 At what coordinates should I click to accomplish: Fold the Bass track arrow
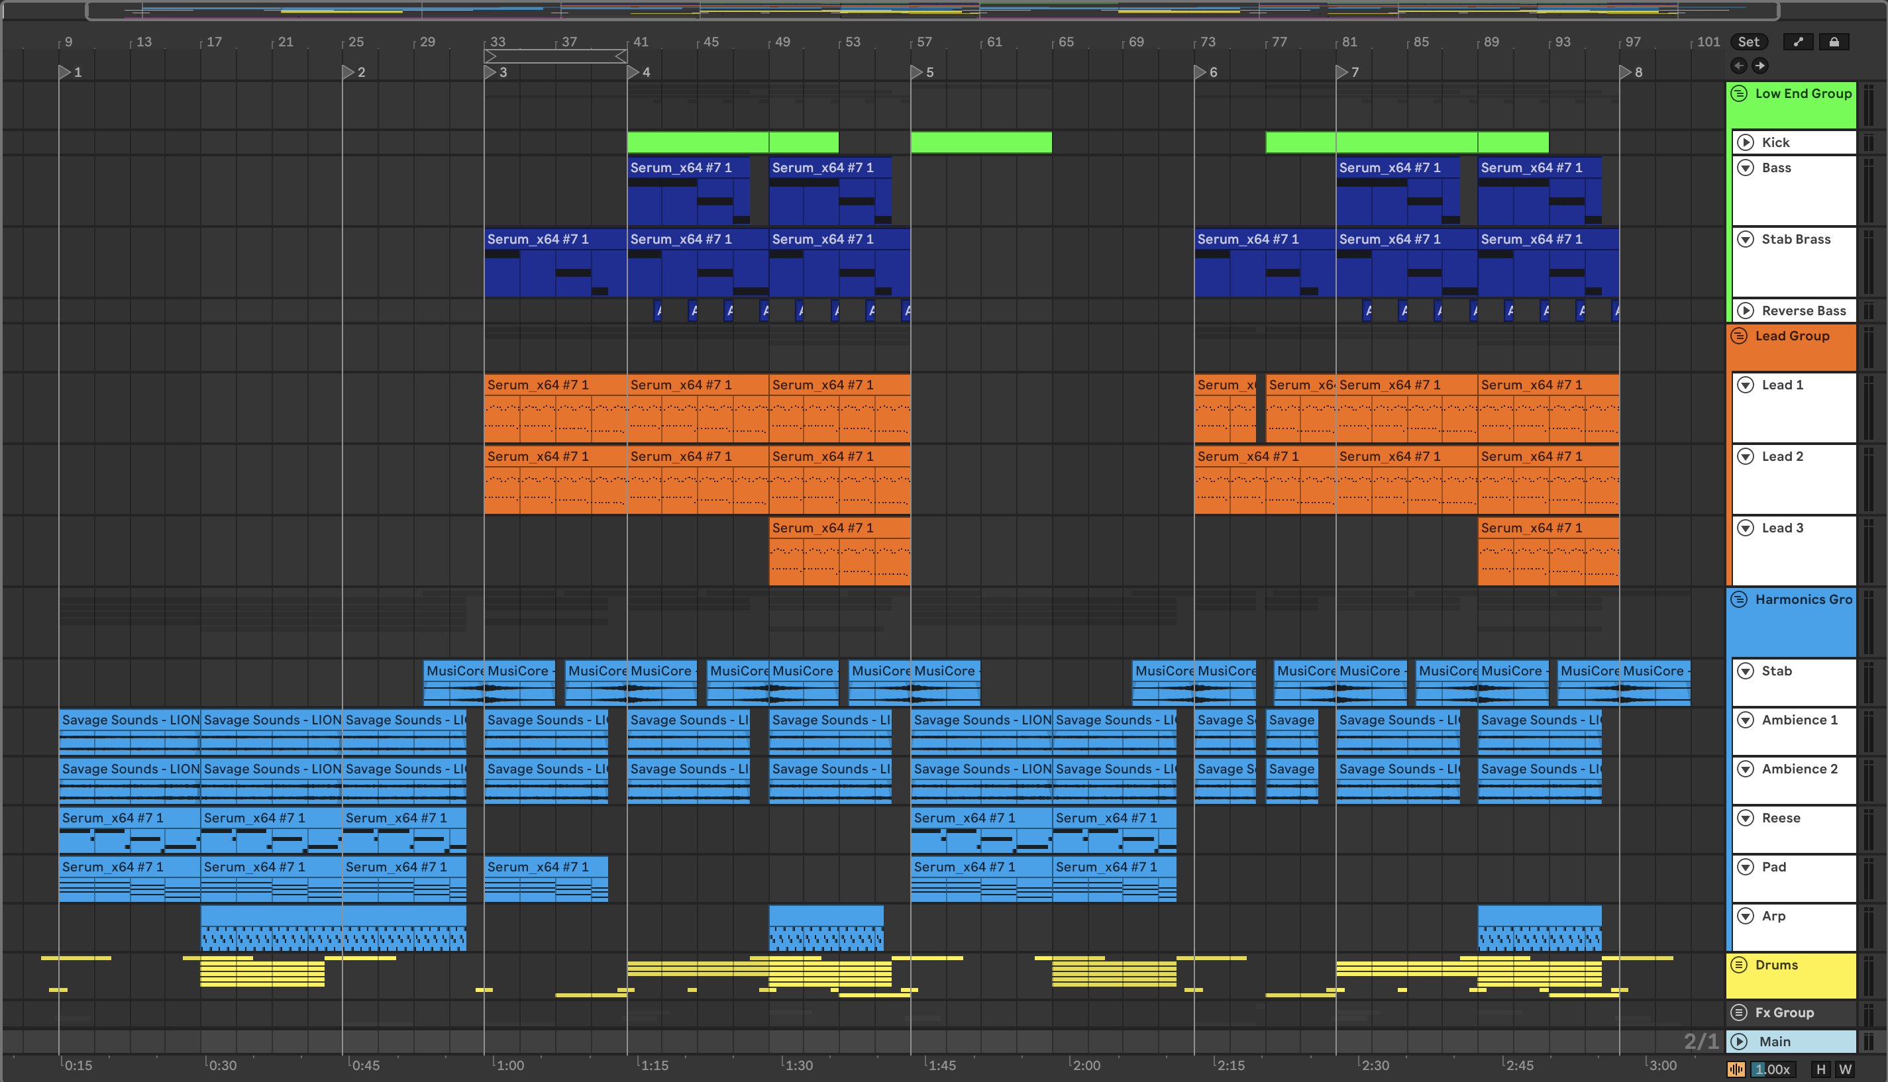tap(1746, 168)
